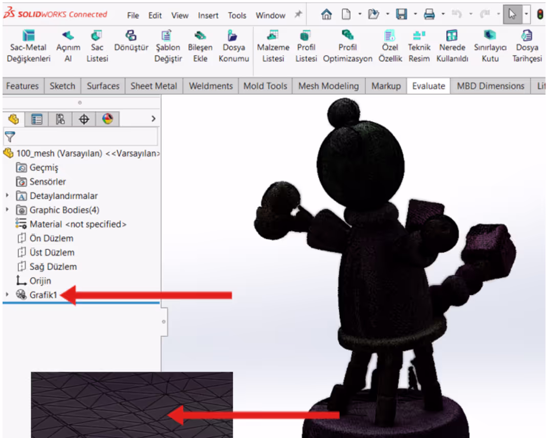Open Undo history dropdown arrow
This screenshot has width=546, height=438.
(471, 14)
